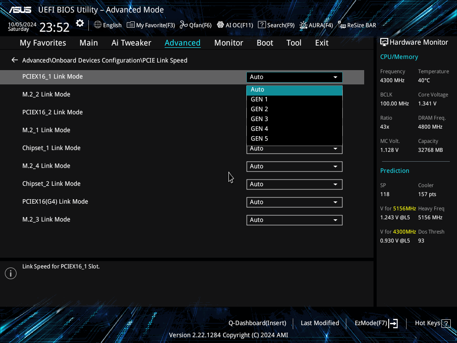Viewport: 457px width, 343px height.
Task: Select the PCIEX16_1 Link Mode row label
Action: click(x=53, y=76)
